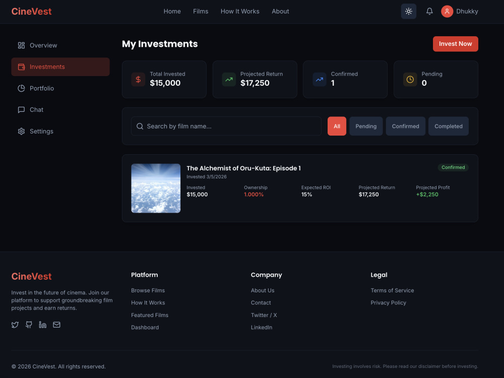Select the All filter
Screen dimensions: 504x378
click(337, 127)
